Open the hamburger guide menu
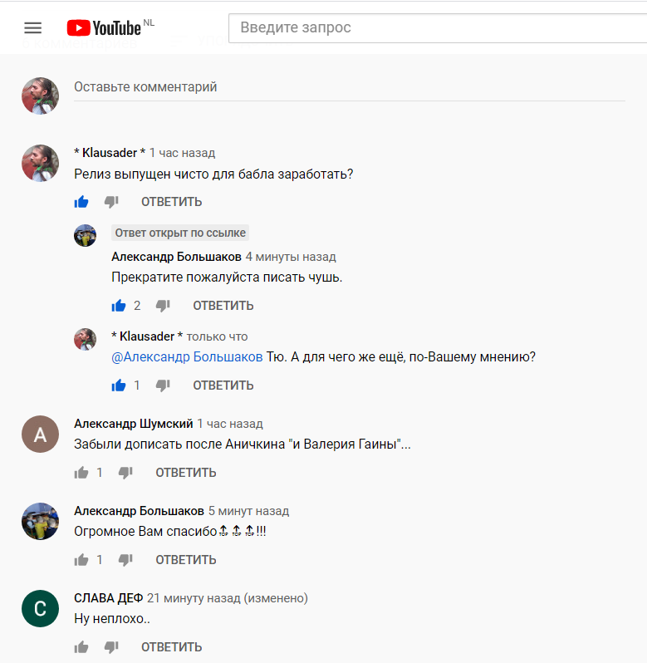Image resolution: width=647 pixels, height=663 pixels. (x=32, y=28)
